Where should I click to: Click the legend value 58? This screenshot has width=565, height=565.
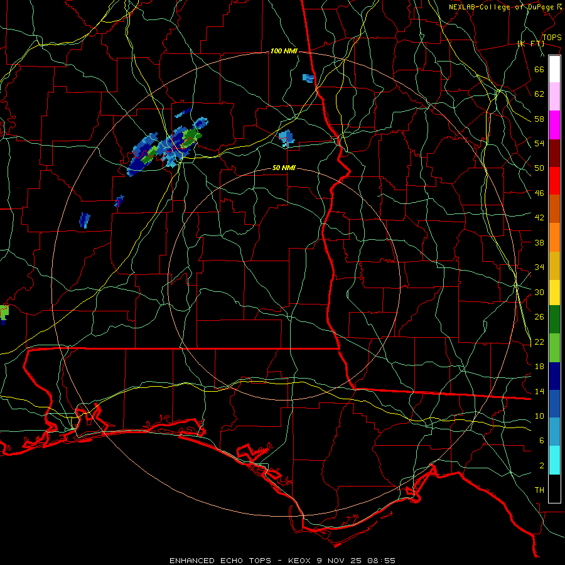tap(539, 119)
